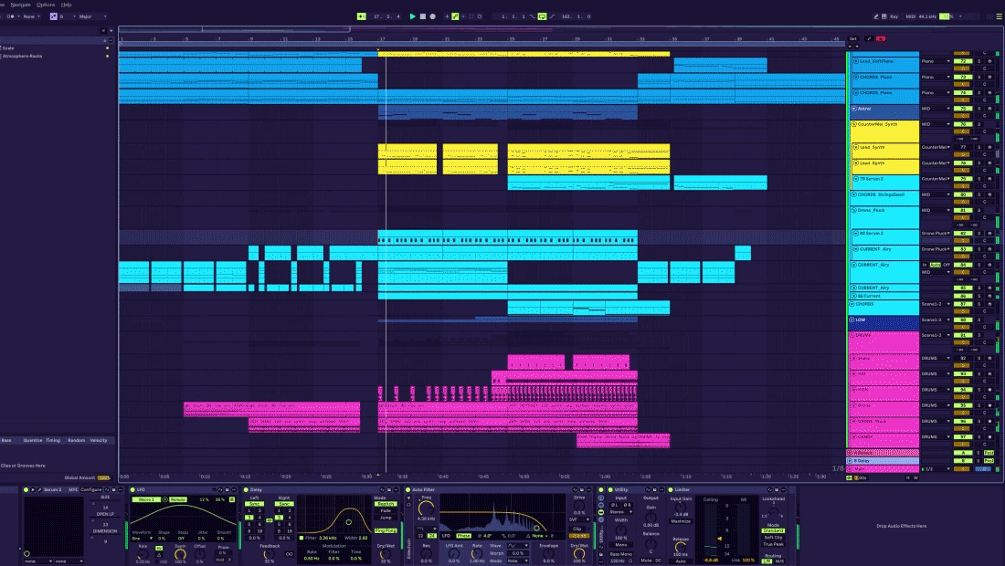Image resolution: width=1005 pixels, height=566 pixels.
Task: Select Ping Pong mode in Delay
Action: [x=386, y=530]
